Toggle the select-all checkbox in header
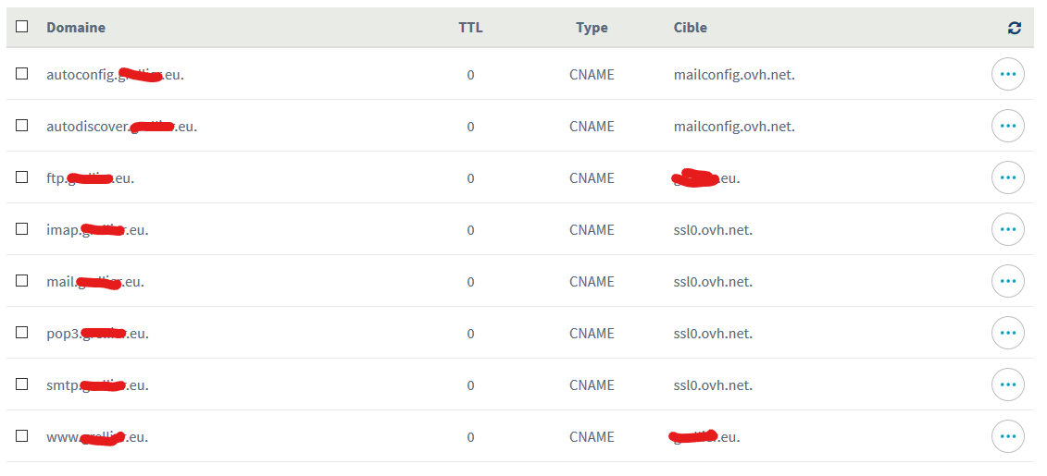Image resolution: width=1047 pixels, height=476 pixels. (x=22, y=27)
